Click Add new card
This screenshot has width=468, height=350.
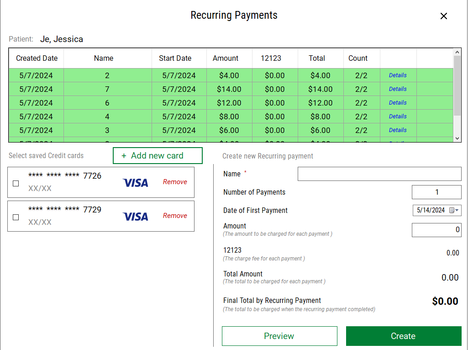(x=157, y=155)
